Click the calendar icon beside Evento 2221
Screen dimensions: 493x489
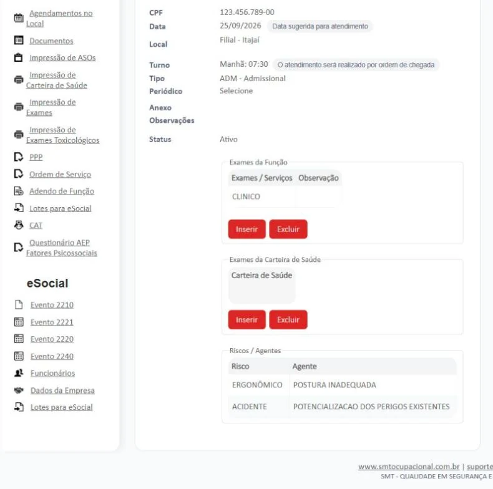(x=19, y=322)
